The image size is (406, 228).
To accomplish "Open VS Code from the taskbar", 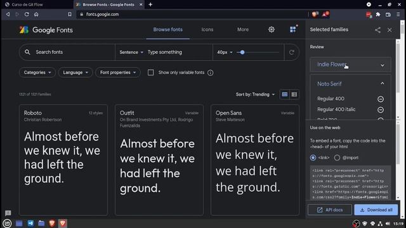I will [x=30, y=224].
